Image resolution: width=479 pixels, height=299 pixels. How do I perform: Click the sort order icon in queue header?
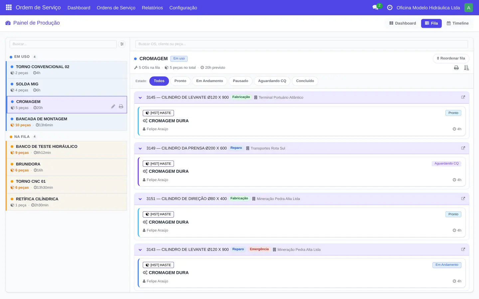[467, 68]
